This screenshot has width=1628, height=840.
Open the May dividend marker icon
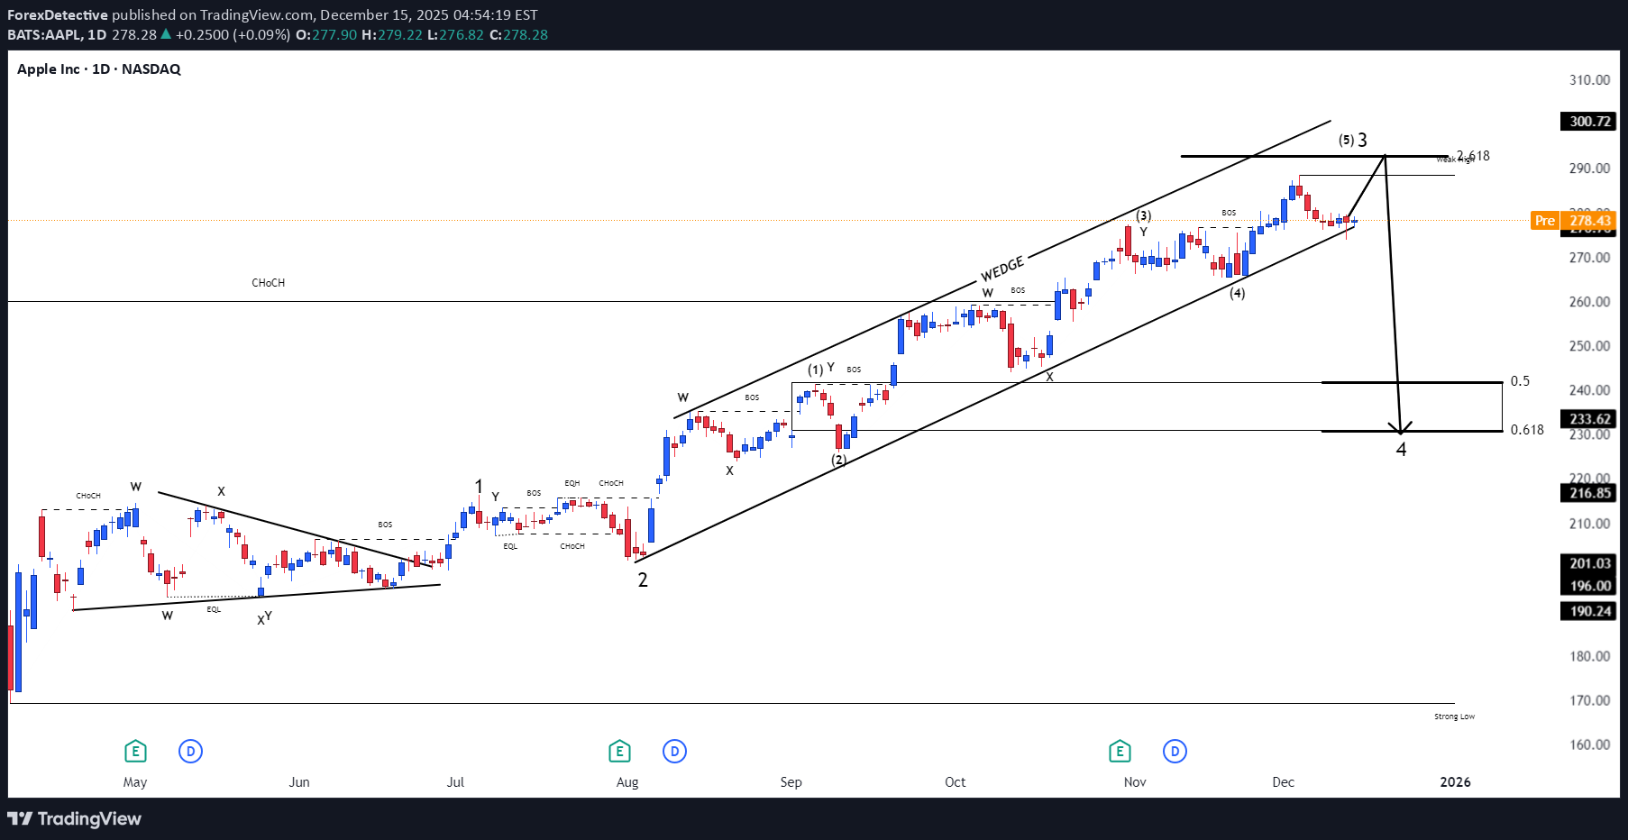190,750
